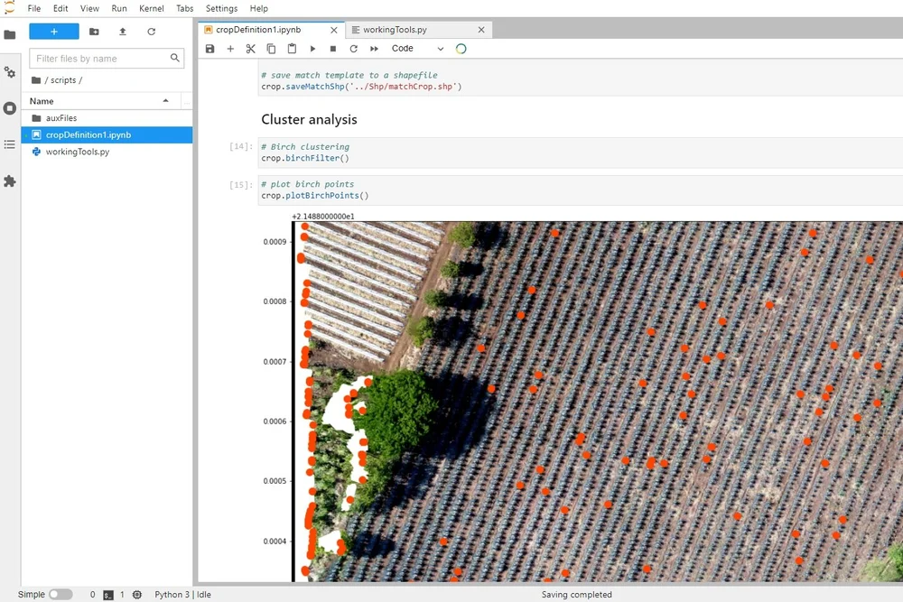
Task: Restart kernel and run all cells
Action: (373, 48)
